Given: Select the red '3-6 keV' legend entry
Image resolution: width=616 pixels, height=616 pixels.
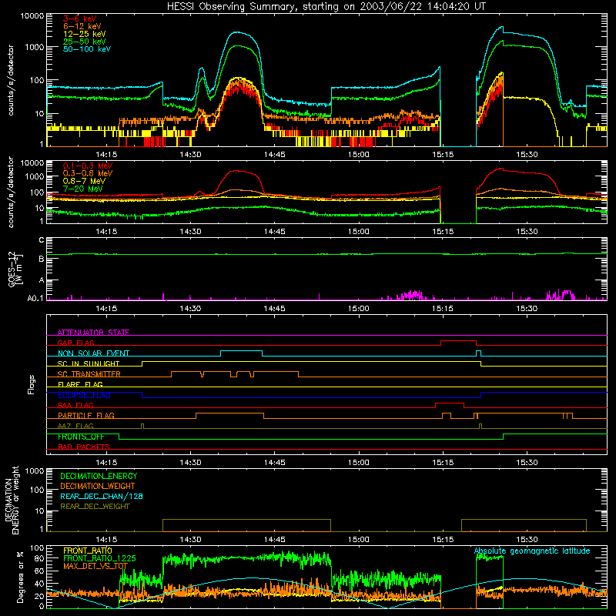Looking at the screenshot, I should click(x=80, y=18).
